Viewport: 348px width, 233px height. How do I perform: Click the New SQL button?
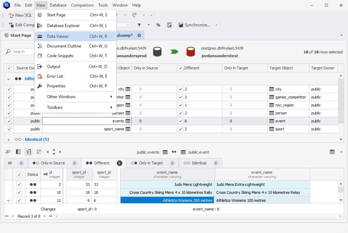[x=20, y=15]
